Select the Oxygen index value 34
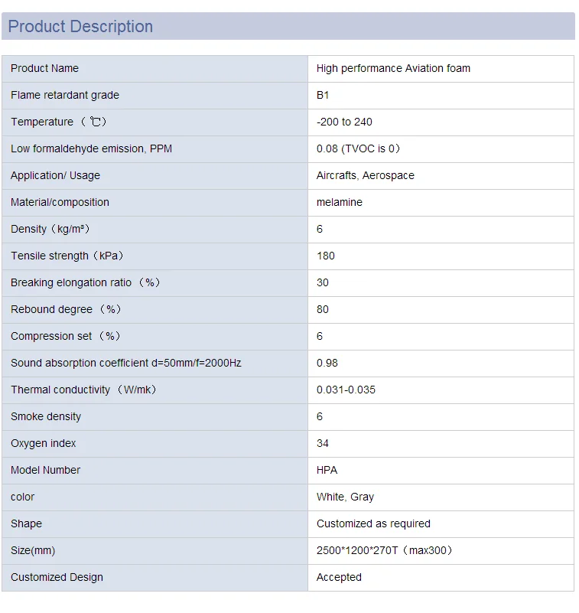 click(323, 443)
